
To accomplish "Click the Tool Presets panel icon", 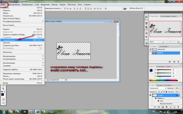I will point(146,17).
